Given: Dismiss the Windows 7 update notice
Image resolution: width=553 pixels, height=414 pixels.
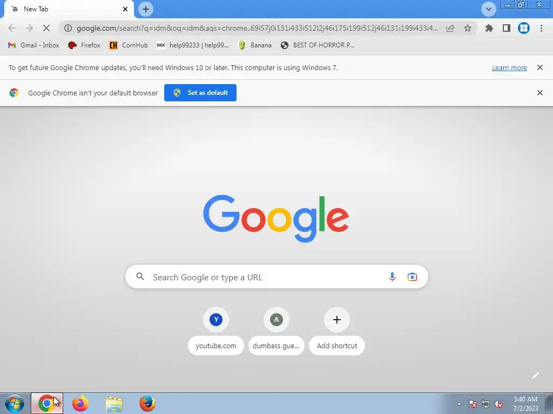Looking at the screenshot, I should click(539, 67).
